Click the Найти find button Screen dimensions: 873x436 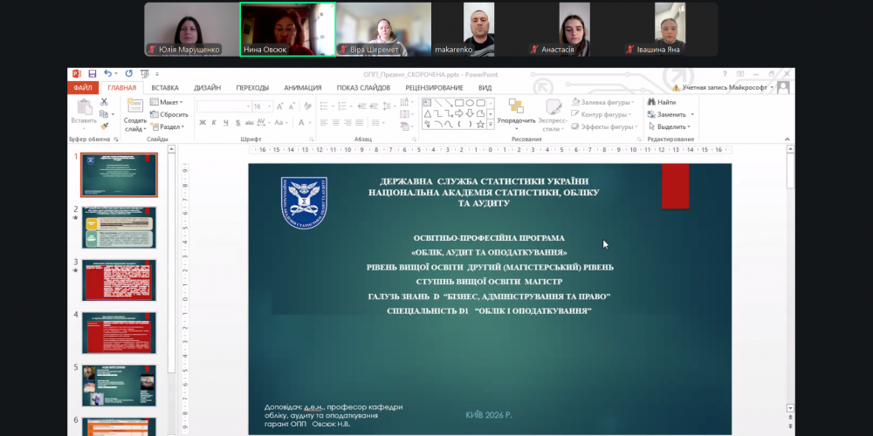(x=662, y=102)
